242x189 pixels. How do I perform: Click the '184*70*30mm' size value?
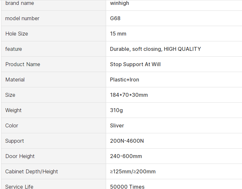click(129, 95)
